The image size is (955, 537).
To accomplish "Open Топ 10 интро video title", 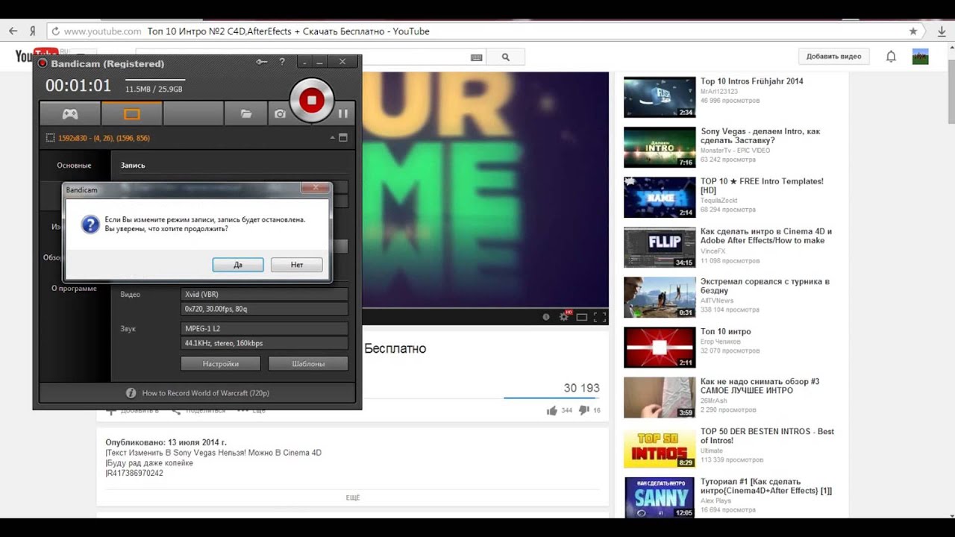I will point(726,331).
